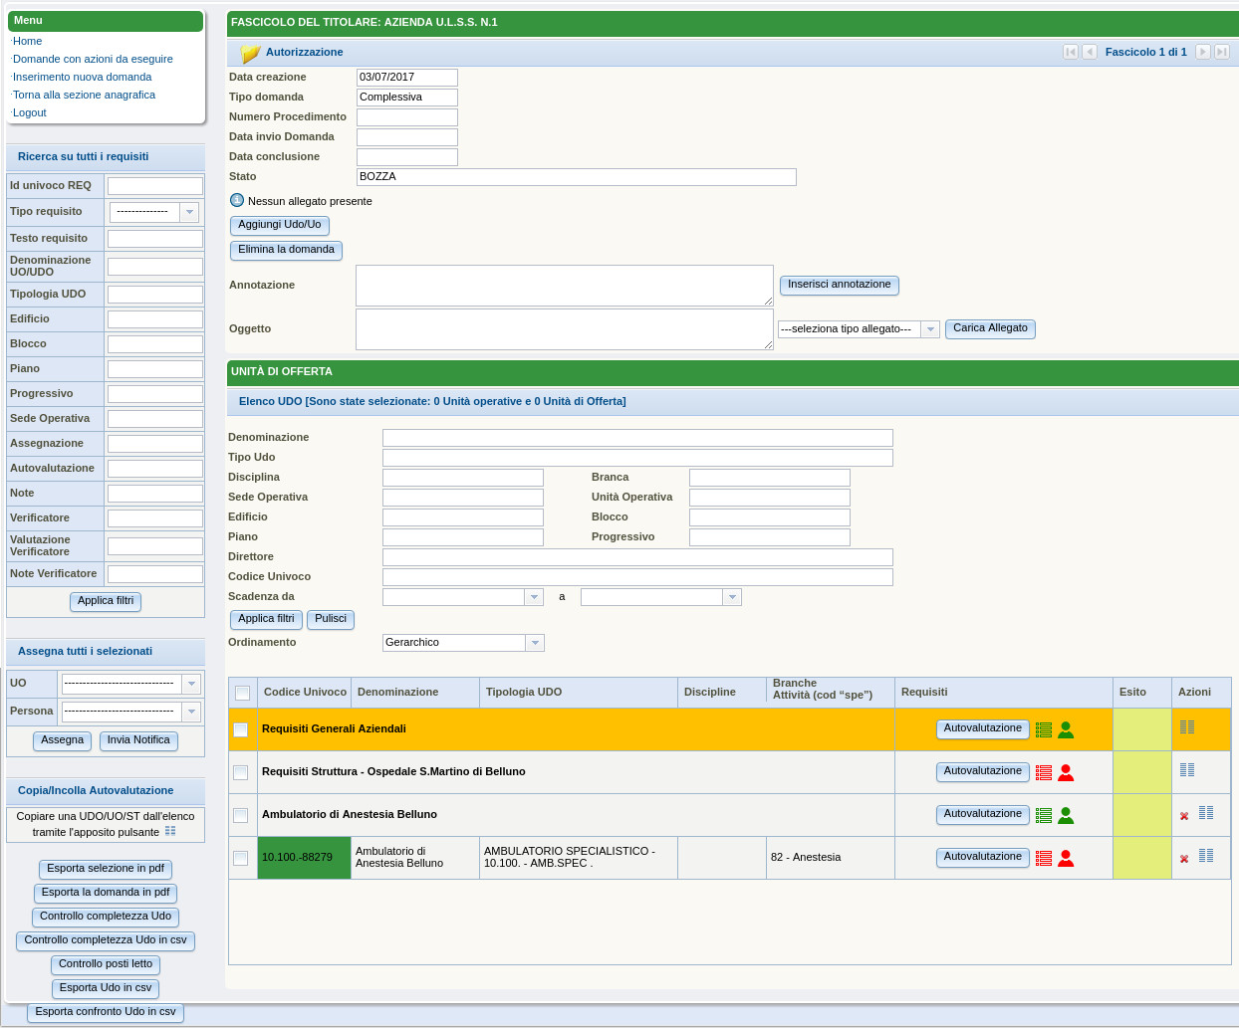
Task: Click columns action icon in Requisiti Struttura row
Action: coord(1187,769)
